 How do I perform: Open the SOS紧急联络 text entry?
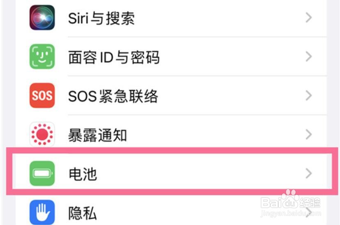coord(113,96)
